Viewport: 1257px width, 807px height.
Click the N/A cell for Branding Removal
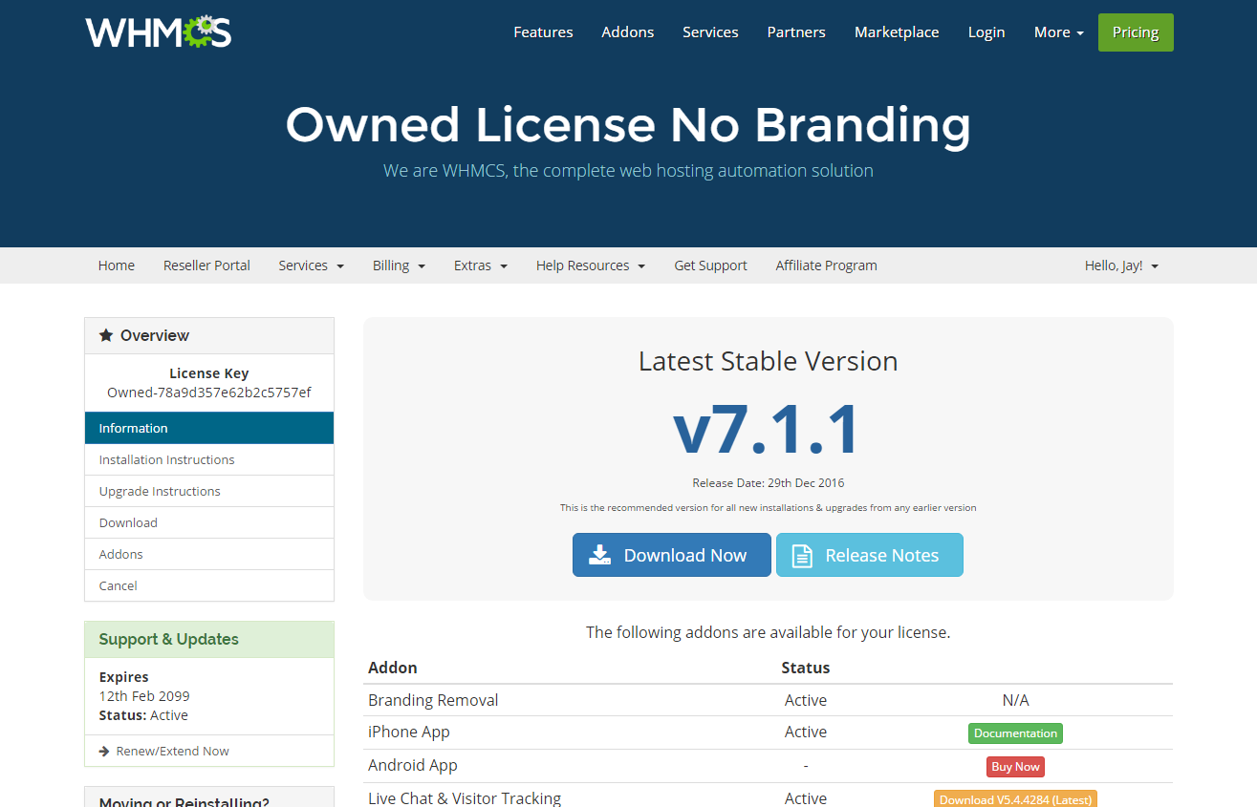(x=1015, y=700)
